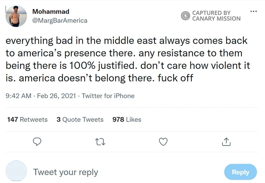This screenshot has width=265, height=183.
Task: View the 147 Retweets list
Action: 27,120
